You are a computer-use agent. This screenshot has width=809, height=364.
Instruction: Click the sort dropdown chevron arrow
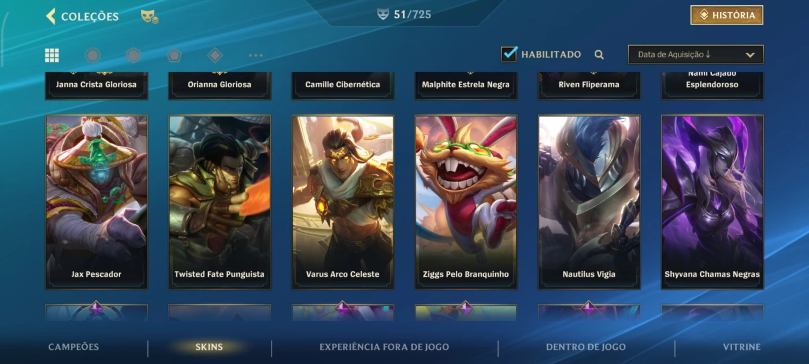pos(750,55)
